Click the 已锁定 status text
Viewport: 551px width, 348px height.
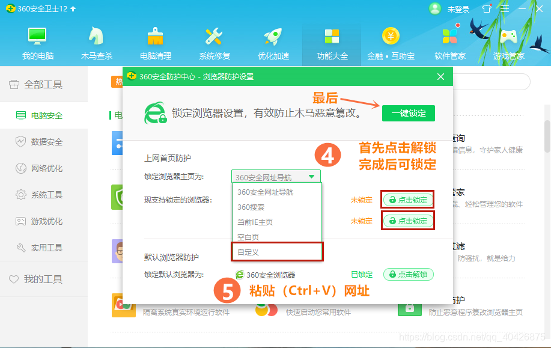(x=362, y=275)
